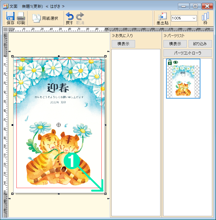Select the tiger card thumbnail in parts list

coord(183,81)
